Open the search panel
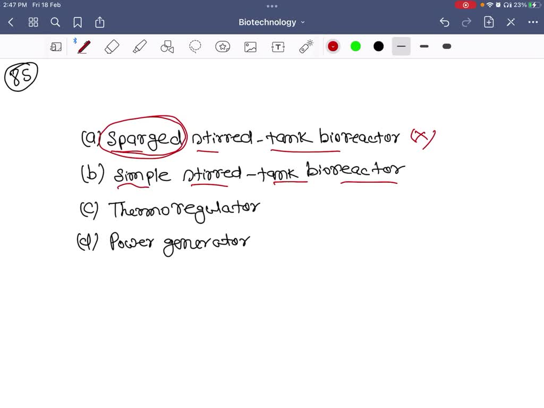 (55, 22)
